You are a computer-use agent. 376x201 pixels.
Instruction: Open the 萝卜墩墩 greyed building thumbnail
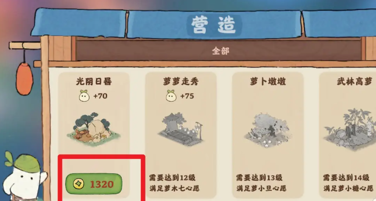click(x=268, y=130)
